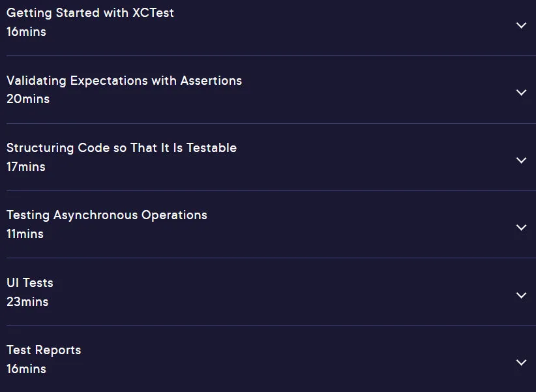
Task: Open the Testing Asynchronous Operations chevron arrow
Action: coord(521,228)
